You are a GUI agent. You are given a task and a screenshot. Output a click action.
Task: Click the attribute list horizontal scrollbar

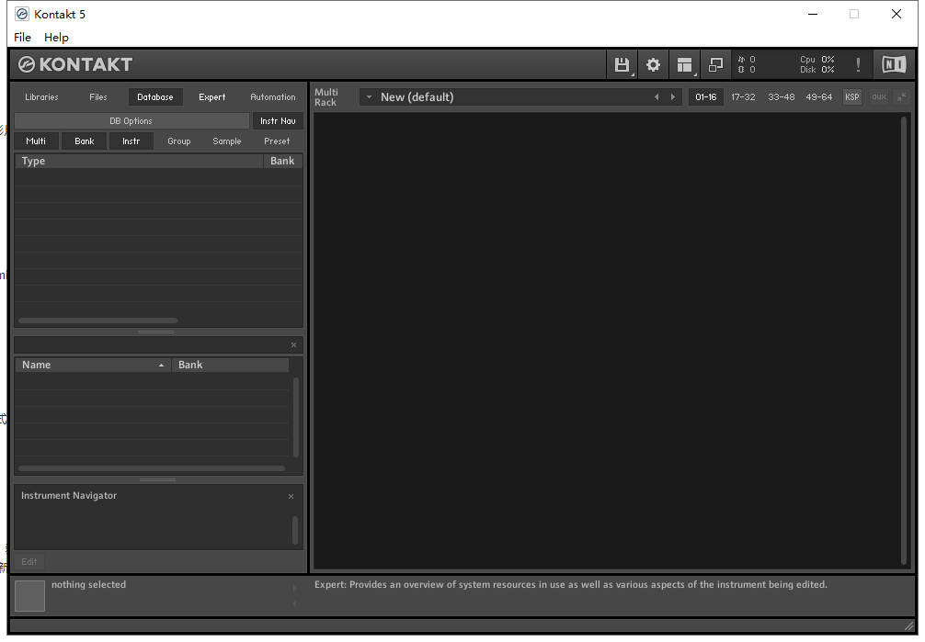point(98,321)
